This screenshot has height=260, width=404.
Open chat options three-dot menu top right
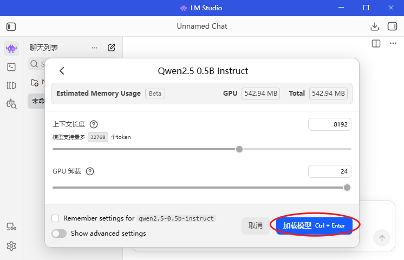[x=393, y=43]
